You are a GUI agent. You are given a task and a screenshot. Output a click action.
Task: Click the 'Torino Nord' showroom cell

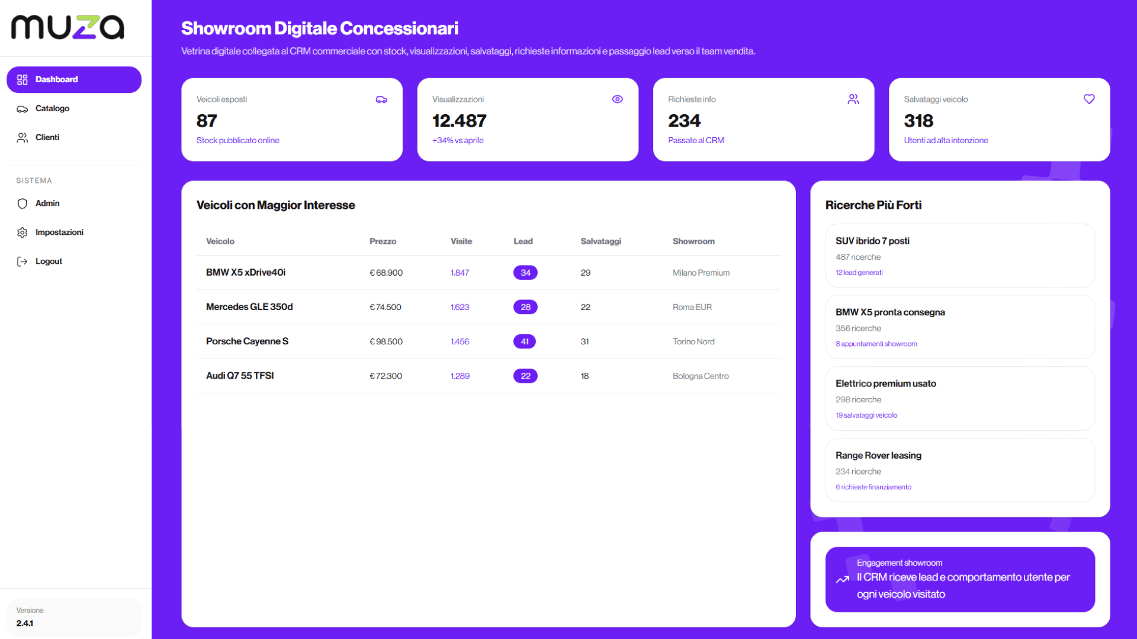[x=693, y=342]
